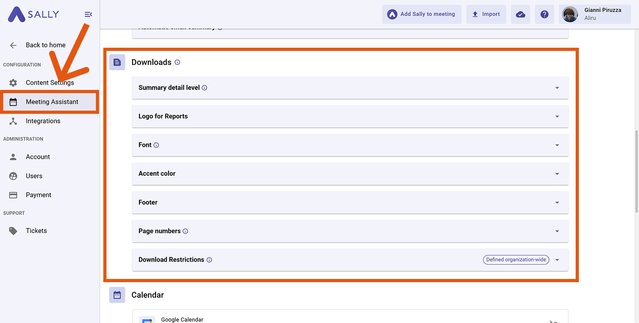
Task: Click info icon beside Page numbers
Action: [x=185, y=231]
